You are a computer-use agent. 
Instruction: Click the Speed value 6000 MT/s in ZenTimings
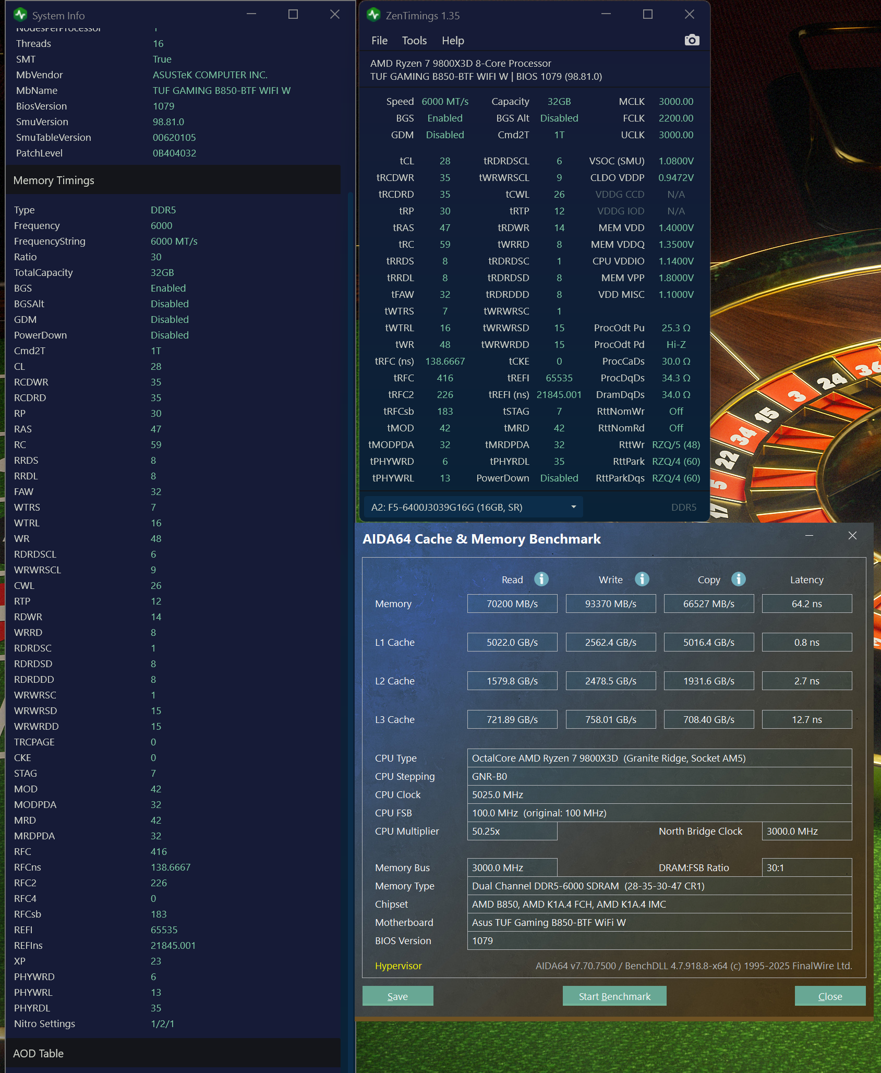(x=445, y=101)
